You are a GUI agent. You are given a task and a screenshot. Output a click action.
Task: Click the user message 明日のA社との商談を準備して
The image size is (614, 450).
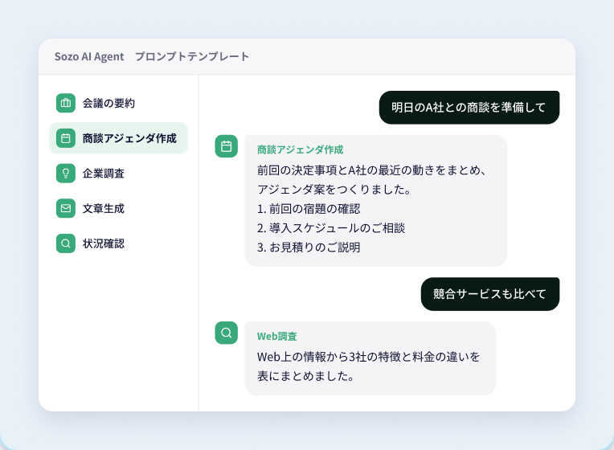coord(469,108)
